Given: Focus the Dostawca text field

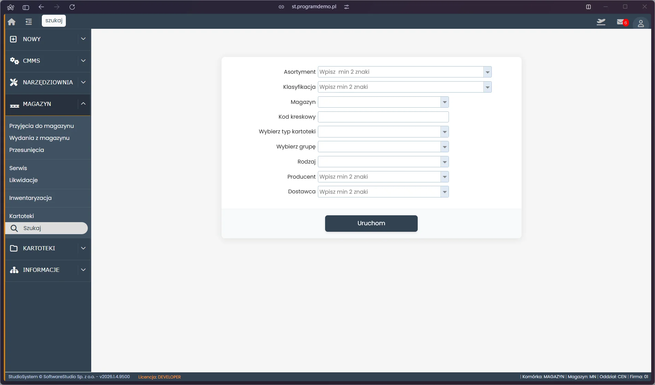Looking at the screenshot, I should tap(379, 192).
